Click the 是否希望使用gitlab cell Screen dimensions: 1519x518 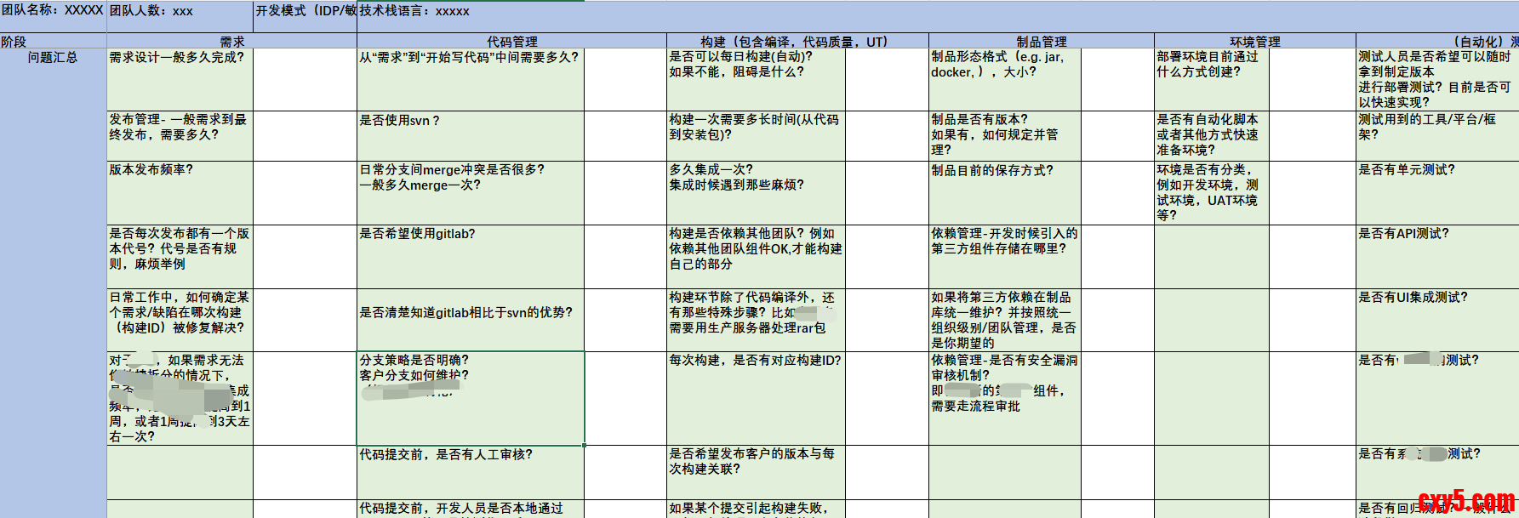pos(470,256)
